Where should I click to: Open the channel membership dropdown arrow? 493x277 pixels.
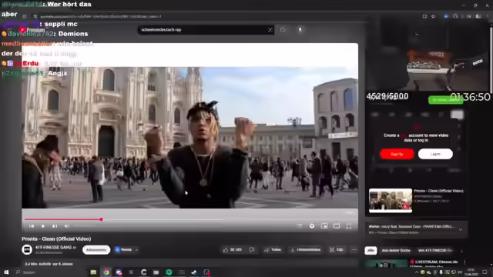(x=136, y=250)
